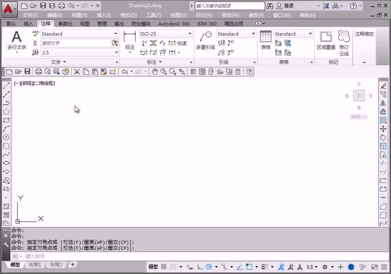Select the Move tool in right toolbar

pyautogui.click(x=383, y=129)
